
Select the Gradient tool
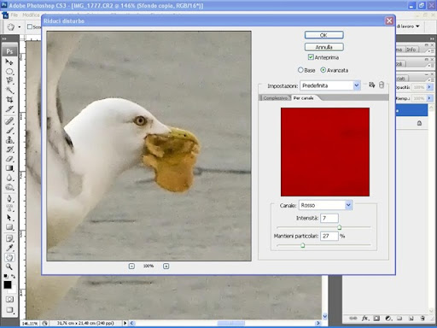coord(9,168)
